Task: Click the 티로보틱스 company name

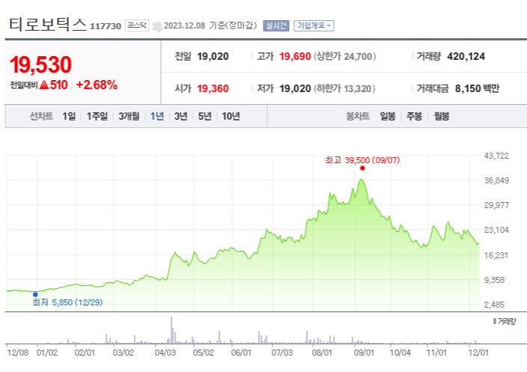Action: (48, 25)
